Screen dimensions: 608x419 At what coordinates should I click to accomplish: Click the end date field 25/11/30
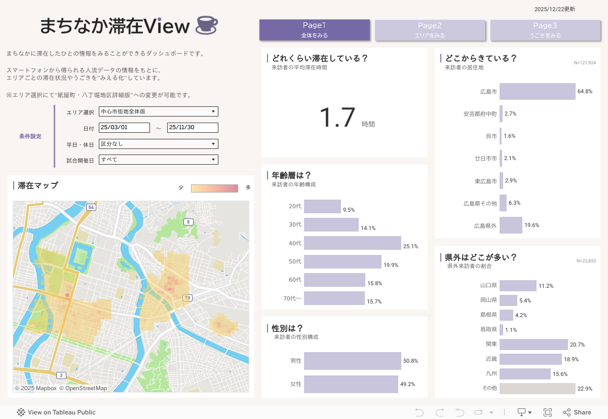[193, 128]
